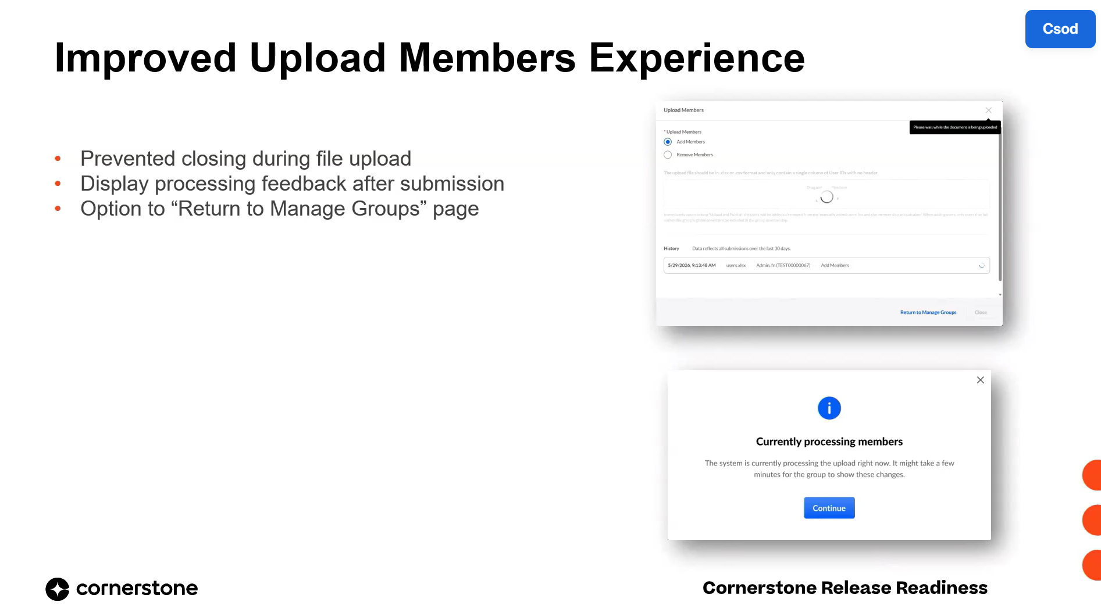This screenshot has width=1101, height=616.
Task: Click the upload area loading spinner
Action: [826, 198]
